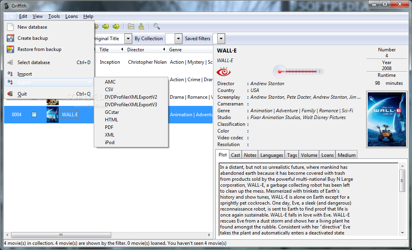Click the 0004 number cell
Screen dimensions: 412x250
click(17, 114)
